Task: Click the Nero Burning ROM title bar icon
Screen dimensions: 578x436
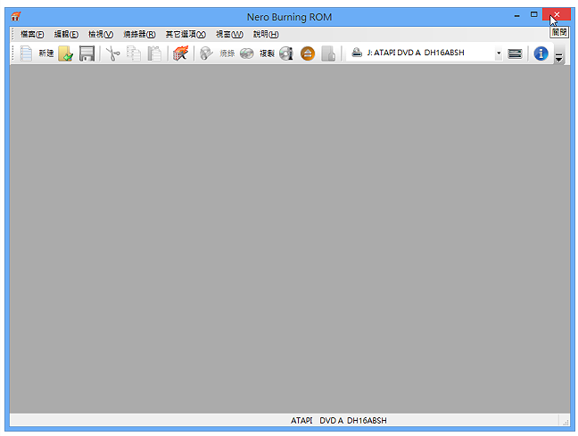Action: pos(16,17)
